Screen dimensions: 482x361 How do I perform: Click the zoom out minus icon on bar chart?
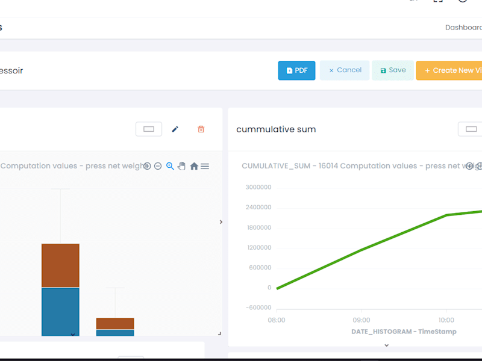(x=158, y=166)
